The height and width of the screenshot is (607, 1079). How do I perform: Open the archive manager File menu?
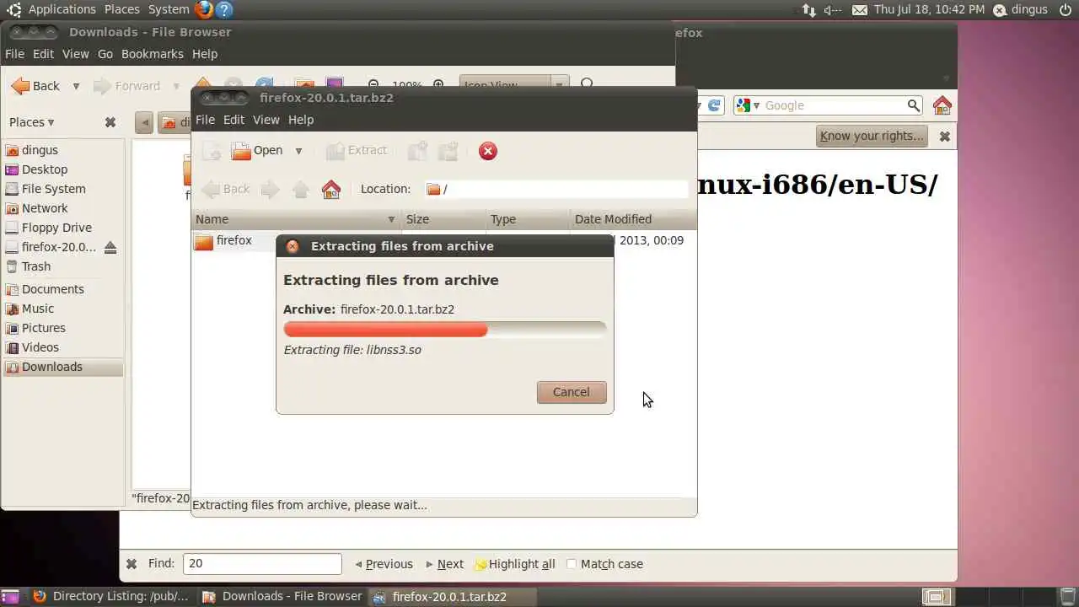(x=205, y=120)
